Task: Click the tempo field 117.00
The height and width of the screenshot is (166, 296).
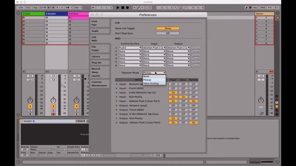Action: tap(43, 7)
